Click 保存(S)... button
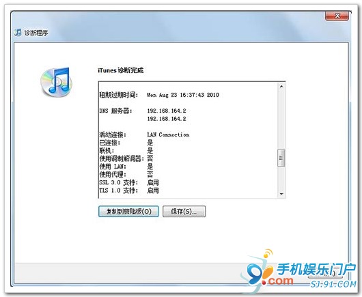 tap(184, 212)
